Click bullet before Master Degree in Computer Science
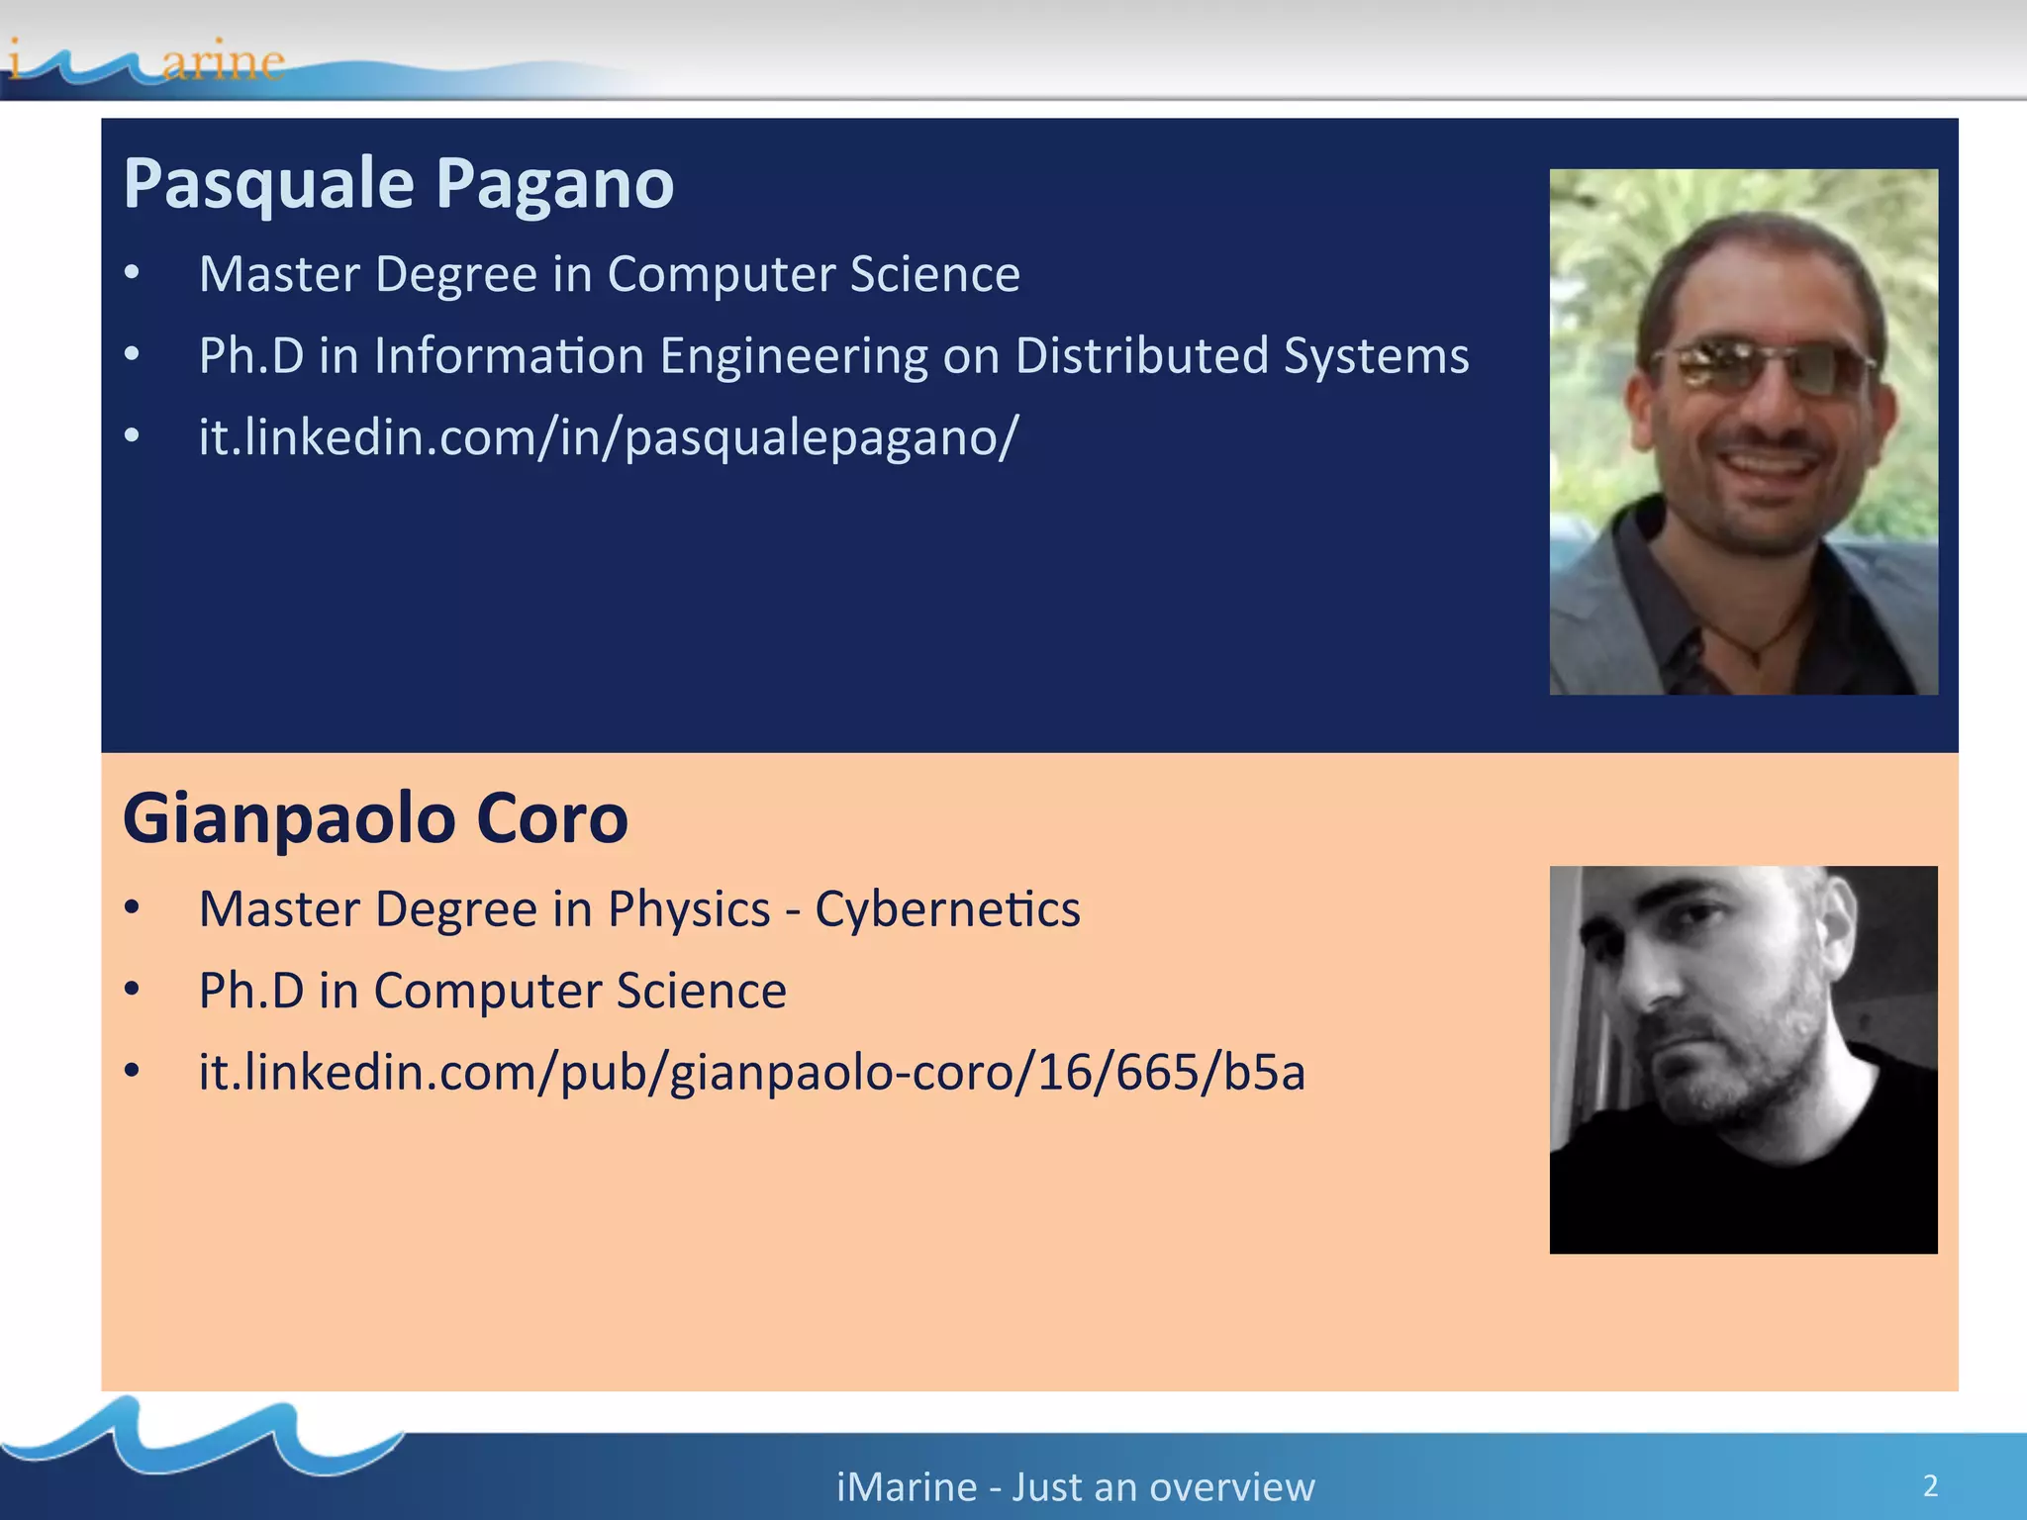The width and height of the screenshot is (2027, 1520). [133, 274]
